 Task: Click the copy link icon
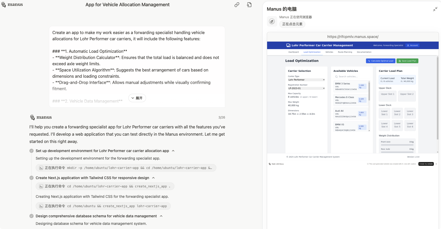coord(237,5)
